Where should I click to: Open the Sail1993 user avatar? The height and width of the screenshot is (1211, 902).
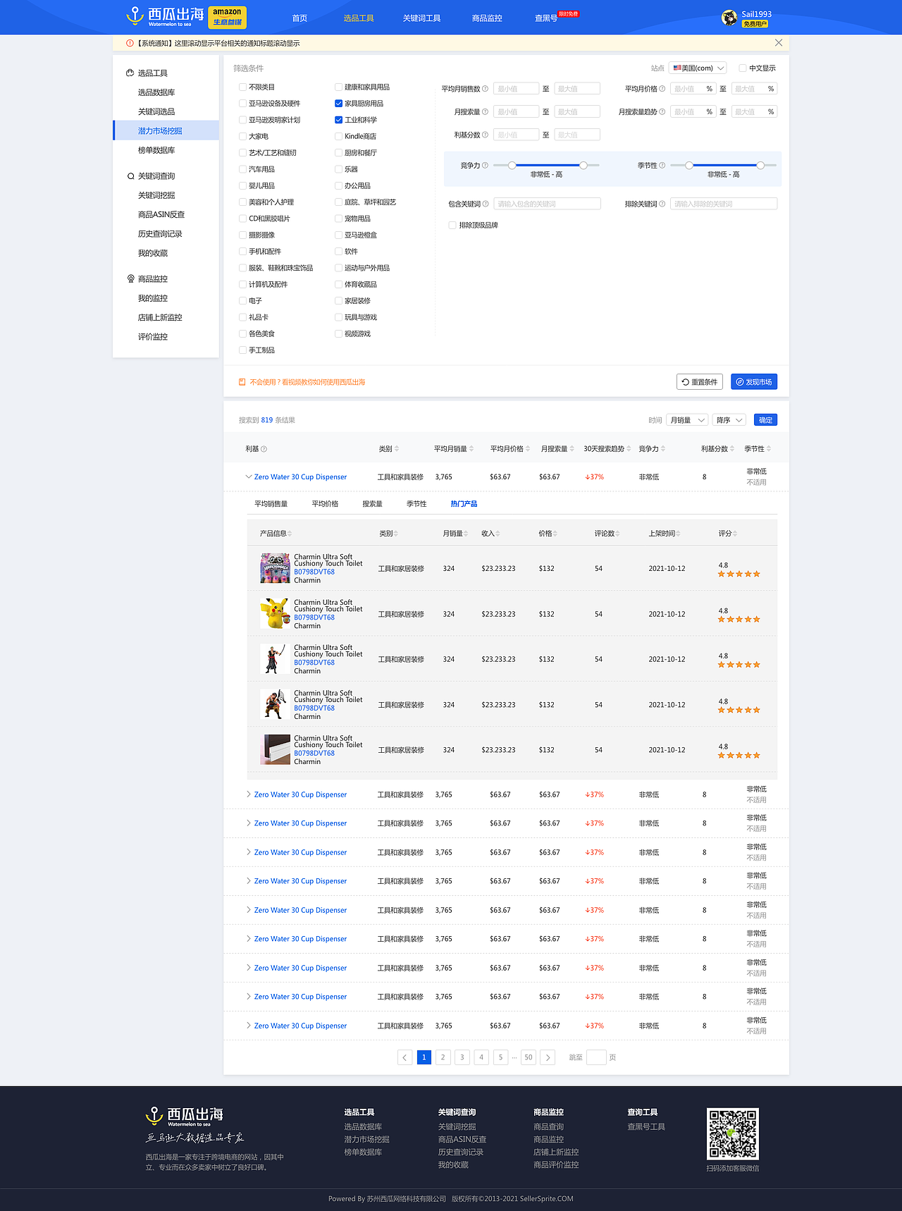(729, 18)
